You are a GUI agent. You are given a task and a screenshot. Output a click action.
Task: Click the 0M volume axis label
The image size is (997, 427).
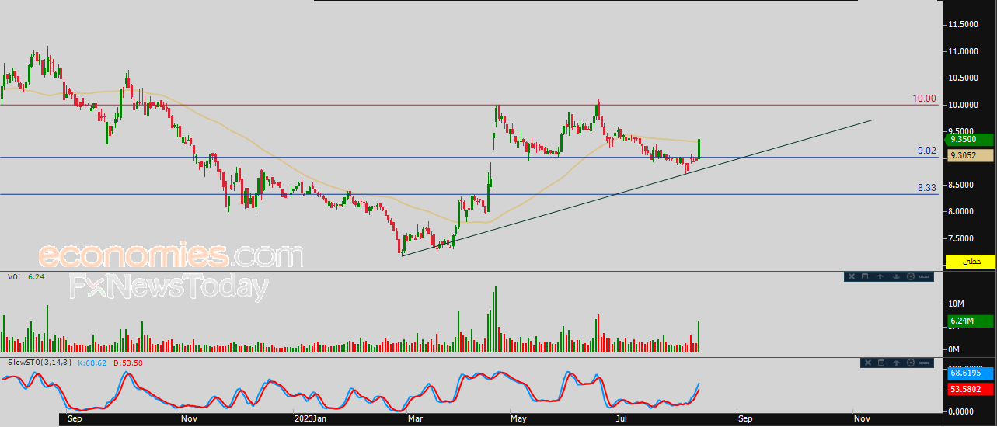point(954,349)
